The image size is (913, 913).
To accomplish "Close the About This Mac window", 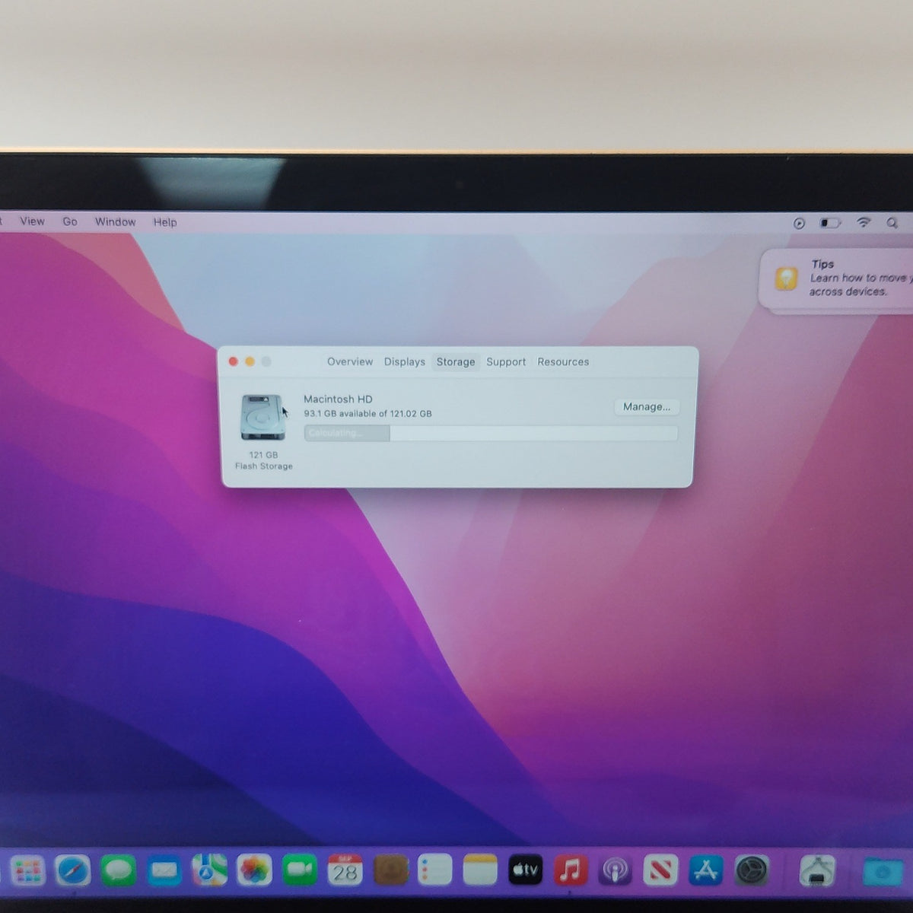I will click(234, 361).
